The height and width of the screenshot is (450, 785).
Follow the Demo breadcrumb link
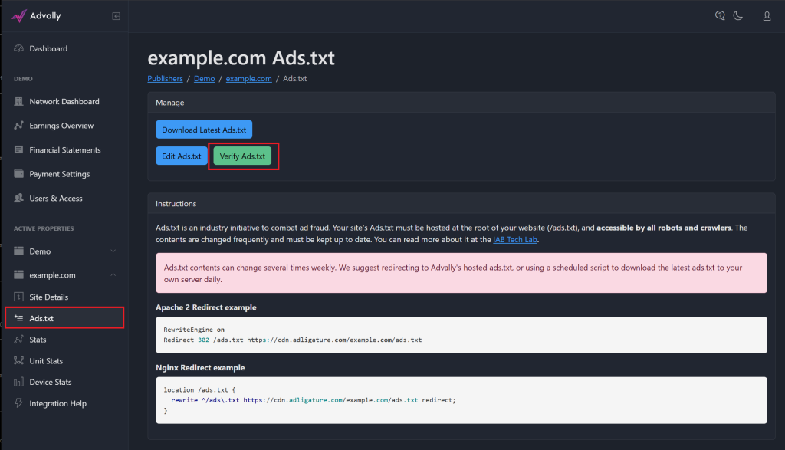click(x=204, y=79)
